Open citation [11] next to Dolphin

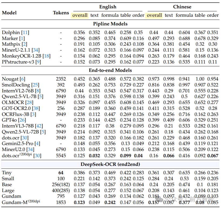pyautogui.click(x=25, y=33)
